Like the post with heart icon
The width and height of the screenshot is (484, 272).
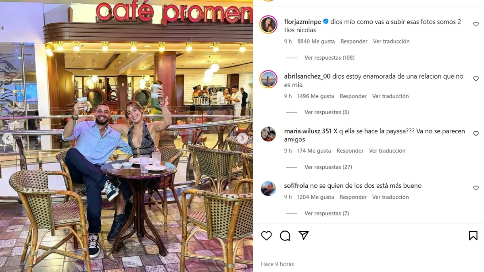coord(267,236)
